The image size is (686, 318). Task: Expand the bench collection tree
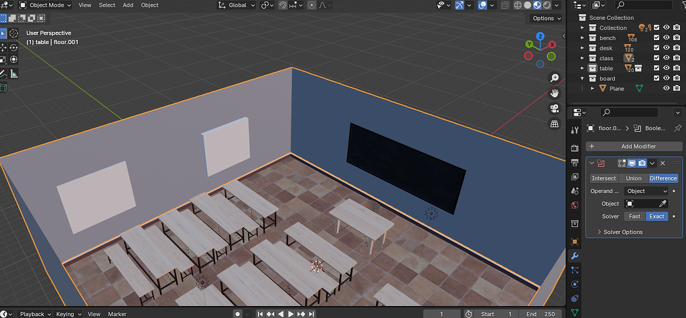582,38
